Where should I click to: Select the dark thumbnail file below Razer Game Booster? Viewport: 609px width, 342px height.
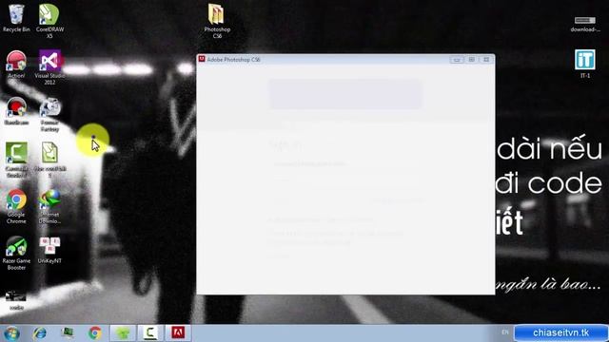(16, 300)
